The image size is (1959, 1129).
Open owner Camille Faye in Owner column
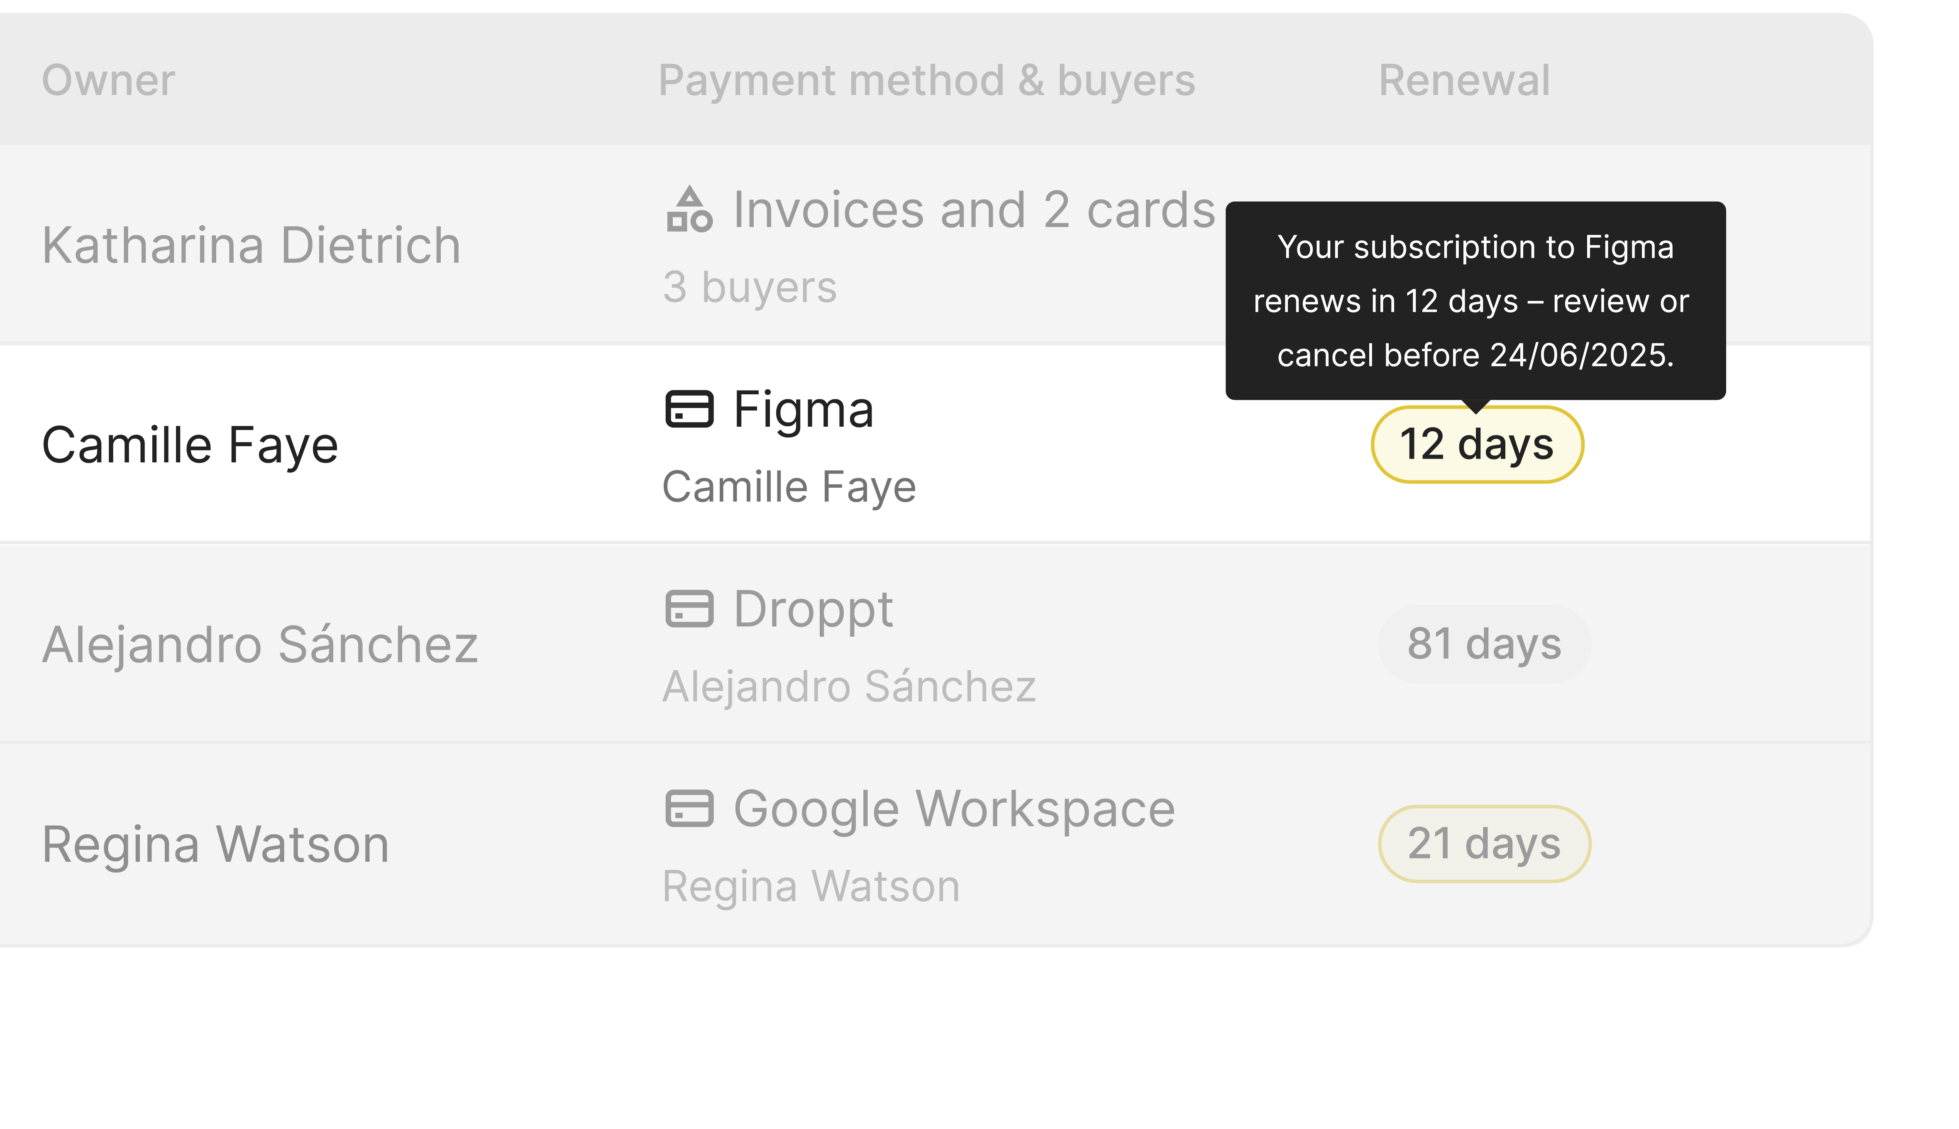click(190, 445)
